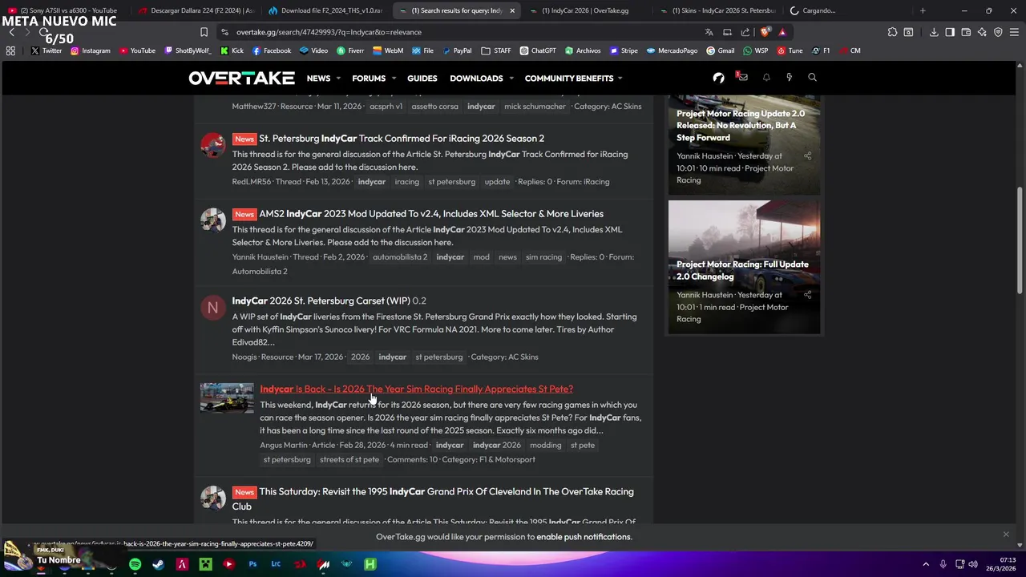Open the Instagram bookmark
The width and height of the screenshot is (1026, 577).
point(90,50)
